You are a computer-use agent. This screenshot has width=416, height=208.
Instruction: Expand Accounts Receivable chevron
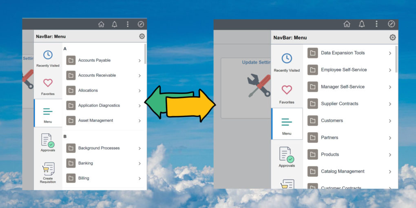coord(139,76)
